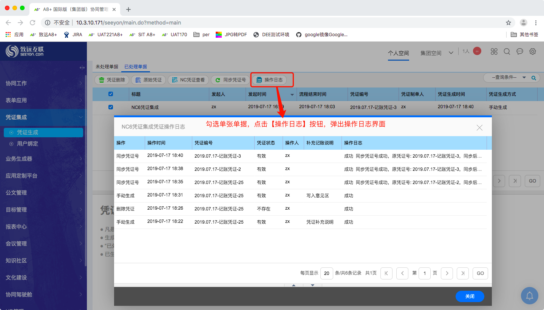Viewport: 544px width, 310px height.
Task: Open the 个人空间 tab
Action: tap(398, 53)
